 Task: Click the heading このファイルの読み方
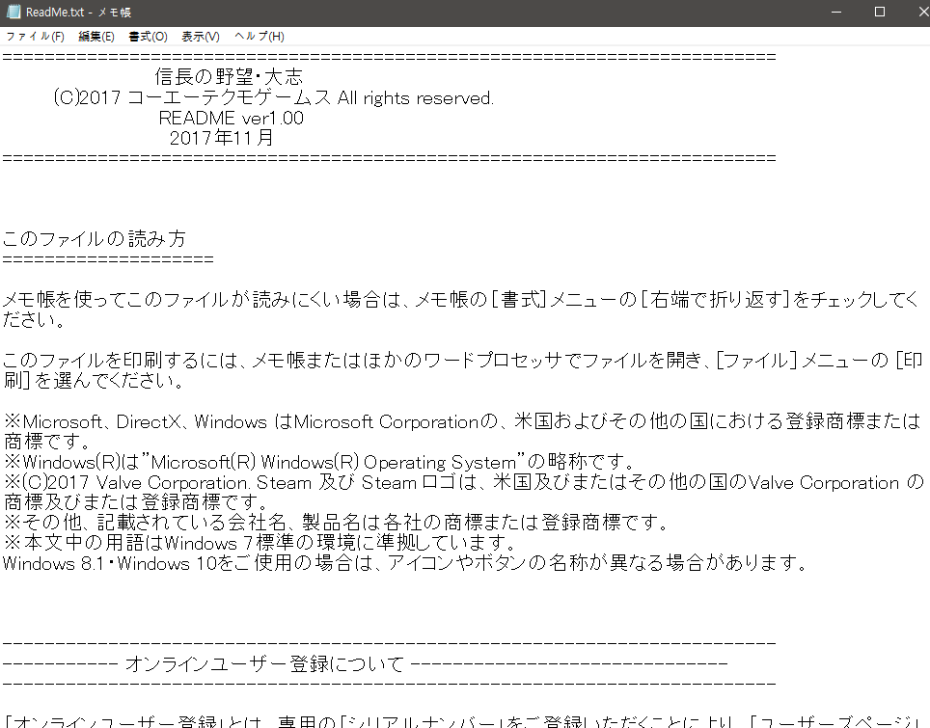point(95,239)
